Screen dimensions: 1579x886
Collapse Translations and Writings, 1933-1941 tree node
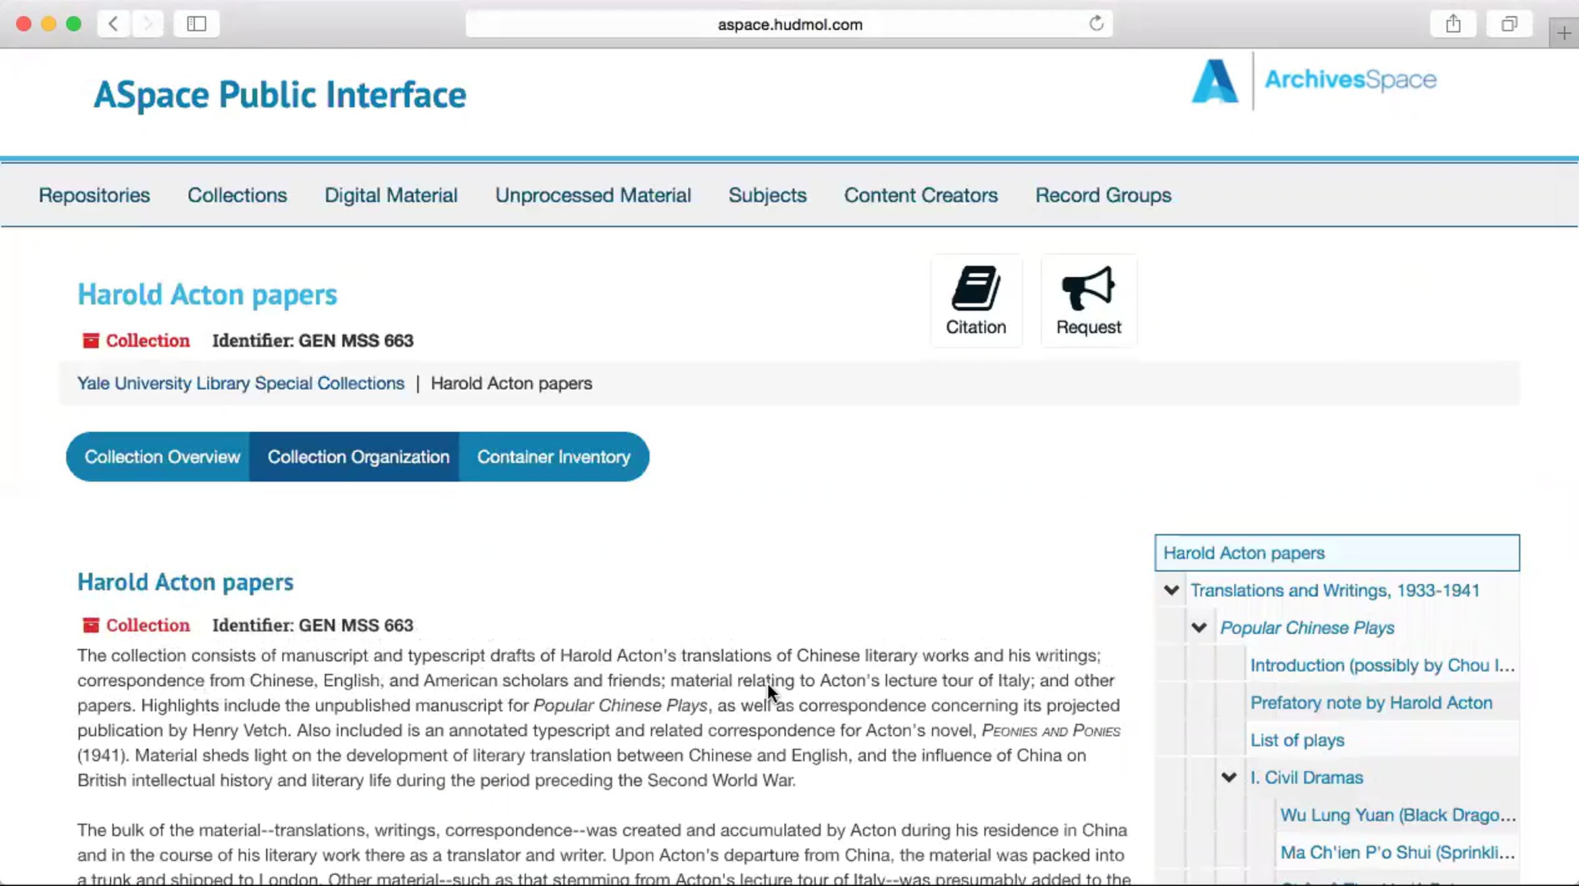pos(1171,590)
